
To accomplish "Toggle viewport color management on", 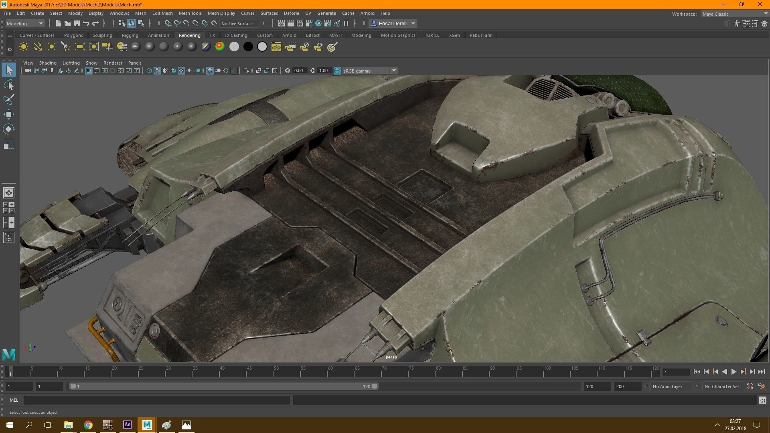I will click(337, 71).
